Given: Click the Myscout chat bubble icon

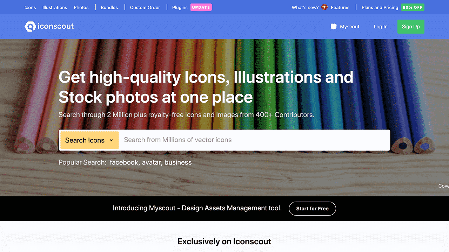Looking at the screenshot, I should click(x=334, y=27).
